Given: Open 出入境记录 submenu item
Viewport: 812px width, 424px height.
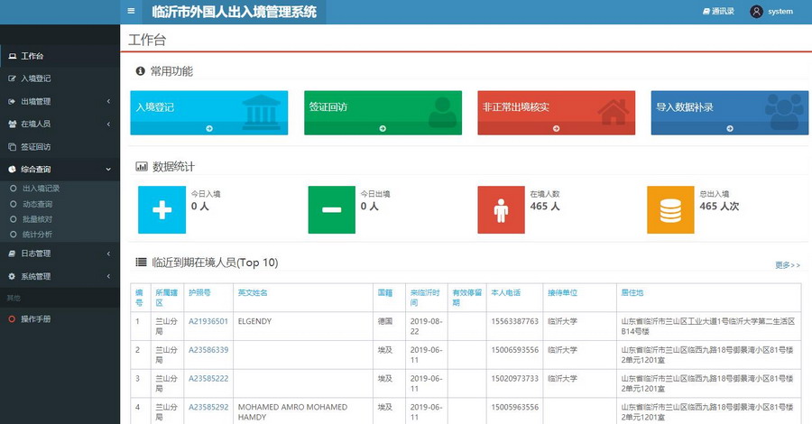Looking at the screenshot, I should point(41,189).
